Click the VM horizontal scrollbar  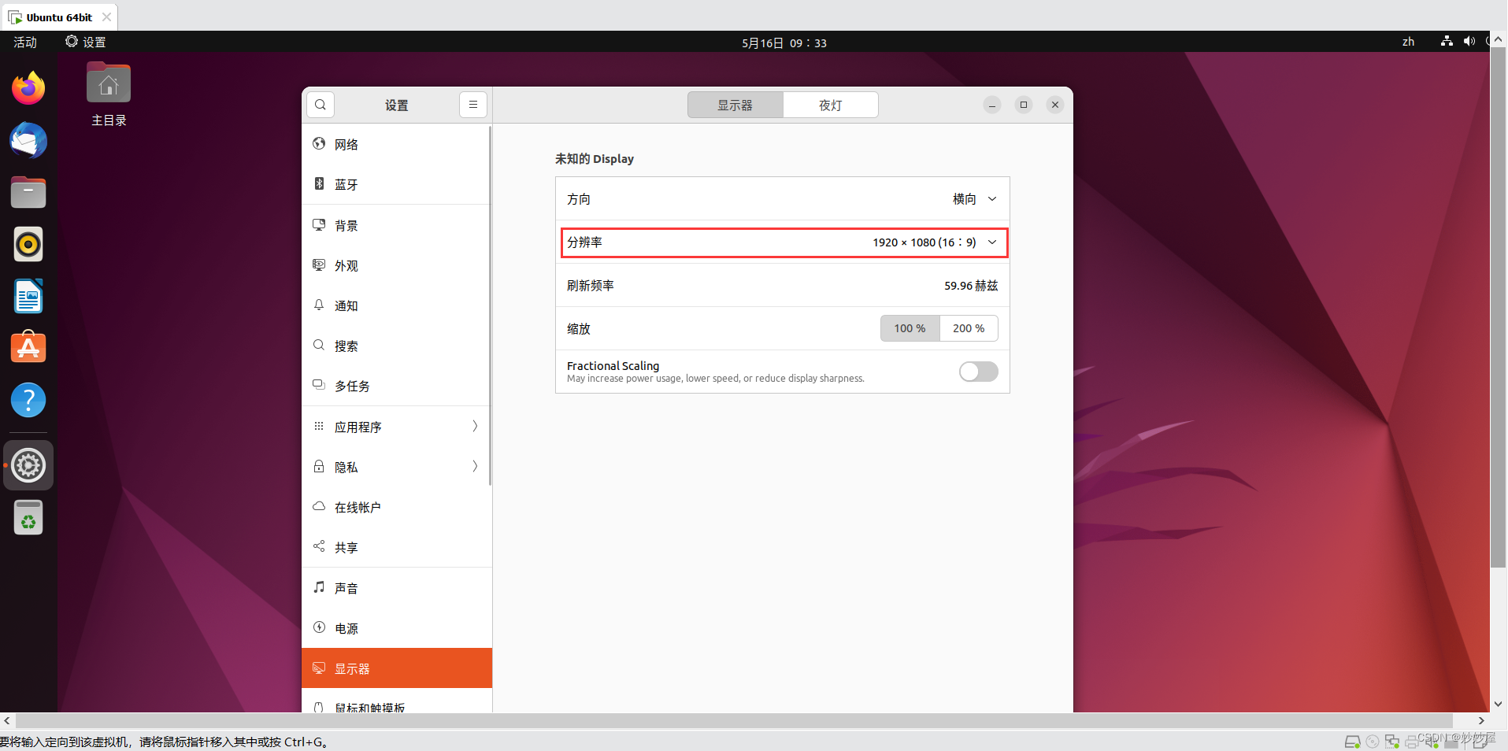pyautogui.click(x=734, y=720)
